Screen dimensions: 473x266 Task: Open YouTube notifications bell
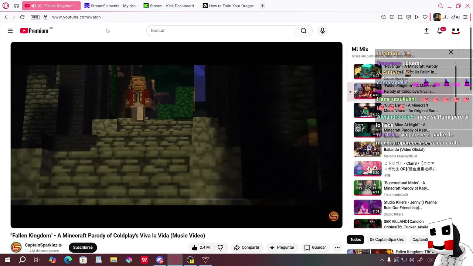(440, 31)
